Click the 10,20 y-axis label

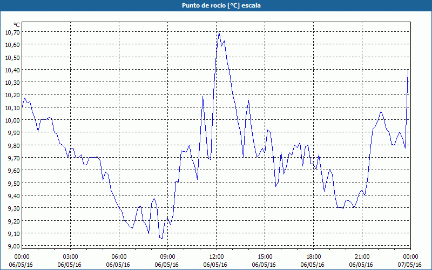coord(12,95)
